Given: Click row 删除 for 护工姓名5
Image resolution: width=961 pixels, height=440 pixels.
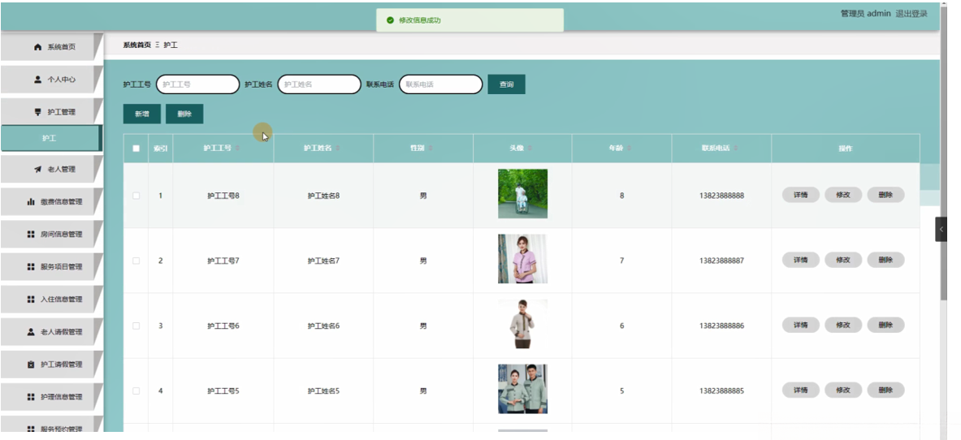Looking at the screenshot, I should click(x=885, y=390).
